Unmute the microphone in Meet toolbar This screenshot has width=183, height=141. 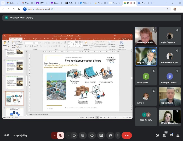pos(60,135)
